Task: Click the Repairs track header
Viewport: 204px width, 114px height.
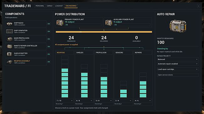Action: click(x=143, y=53)
